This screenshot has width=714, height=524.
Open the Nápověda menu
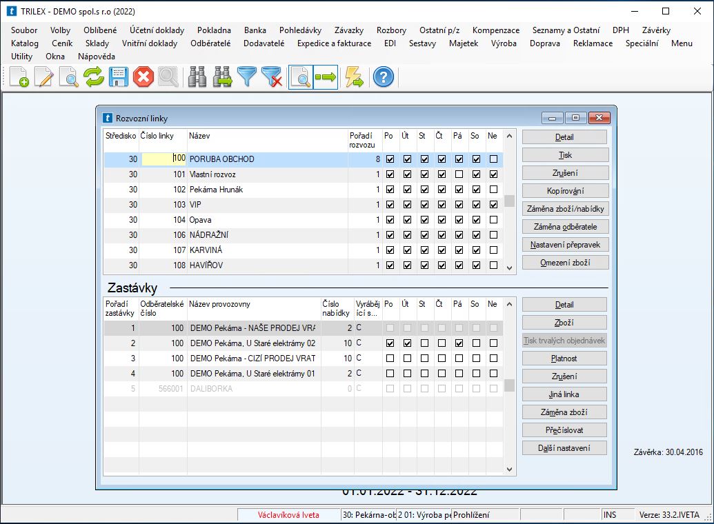click(97, 57)
